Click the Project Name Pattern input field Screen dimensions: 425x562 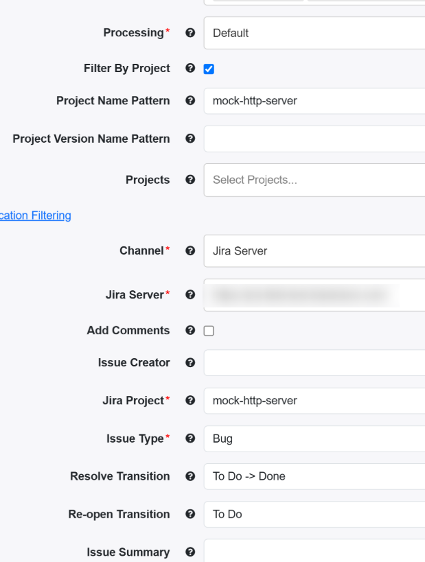point(314,101)
